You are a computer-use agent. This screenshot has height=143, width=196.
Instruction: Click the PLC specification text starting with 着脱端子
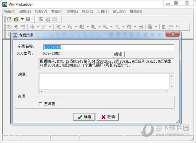pos(105,63)
